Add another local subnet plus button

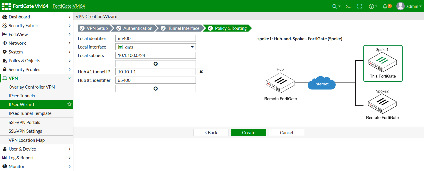click(x=156, y=64)
